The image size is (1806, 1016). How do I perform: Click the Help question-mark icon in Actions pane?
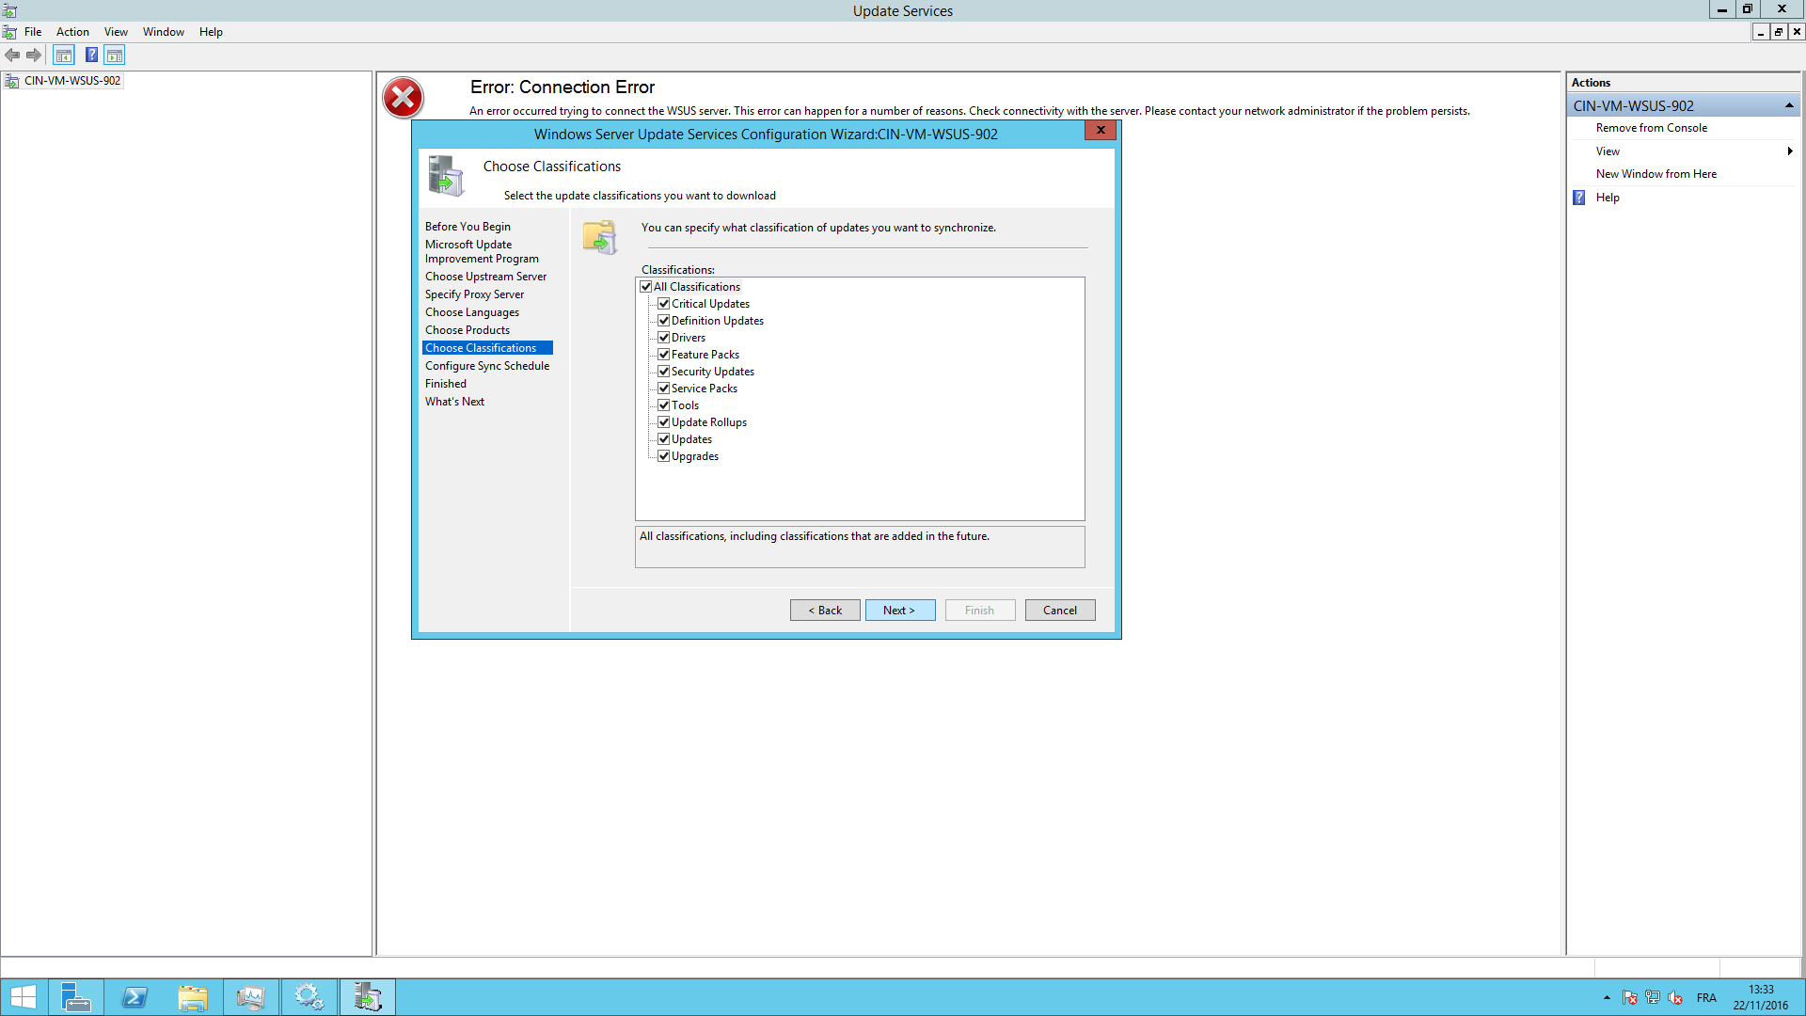pos(1579,198)
